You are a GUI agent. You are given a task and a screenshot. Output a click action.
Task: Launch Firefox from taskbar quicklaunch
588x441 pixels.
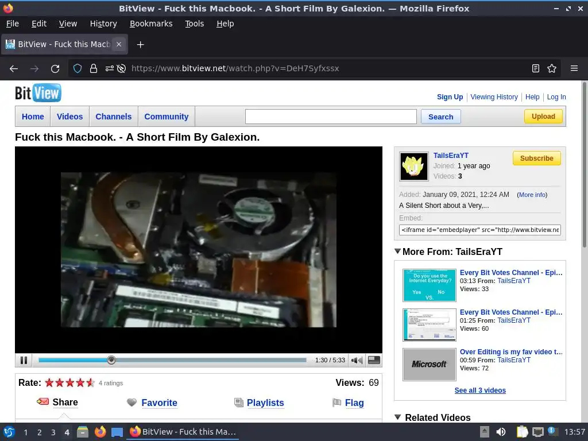click(100, 432)
